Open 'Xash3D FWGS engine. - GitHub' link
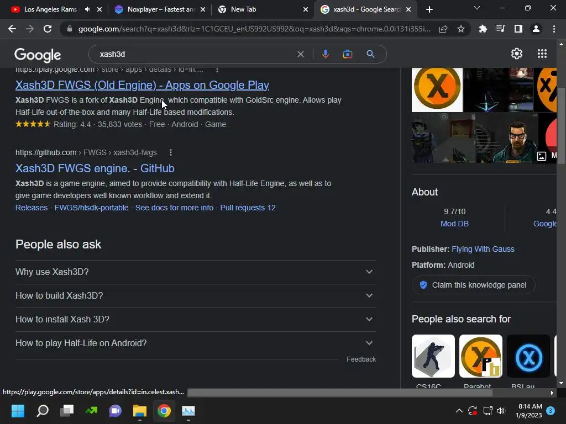 95,168
